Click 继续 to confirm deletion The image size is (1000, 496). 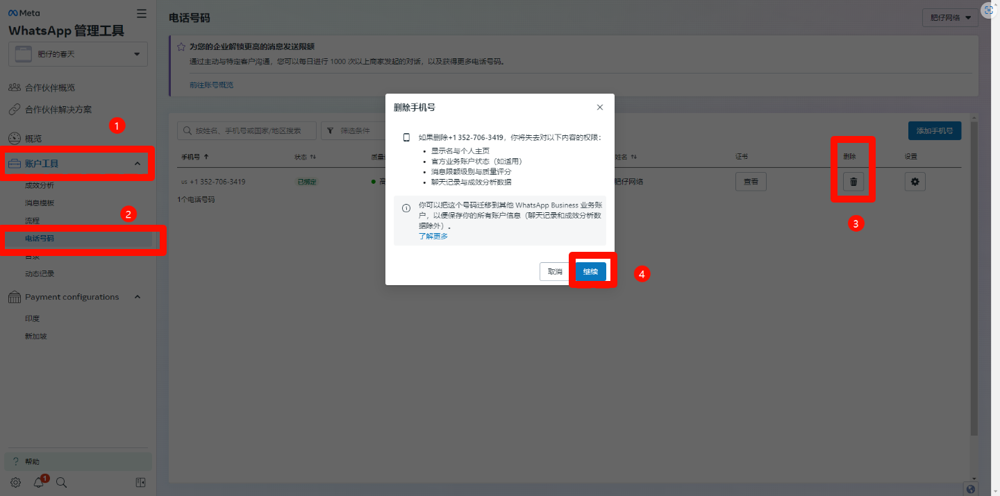[590, 272]
